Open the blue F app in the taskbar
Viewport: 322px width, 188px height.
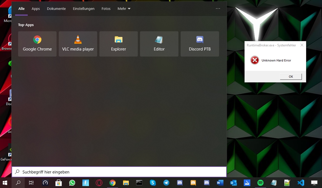[86, 183]
